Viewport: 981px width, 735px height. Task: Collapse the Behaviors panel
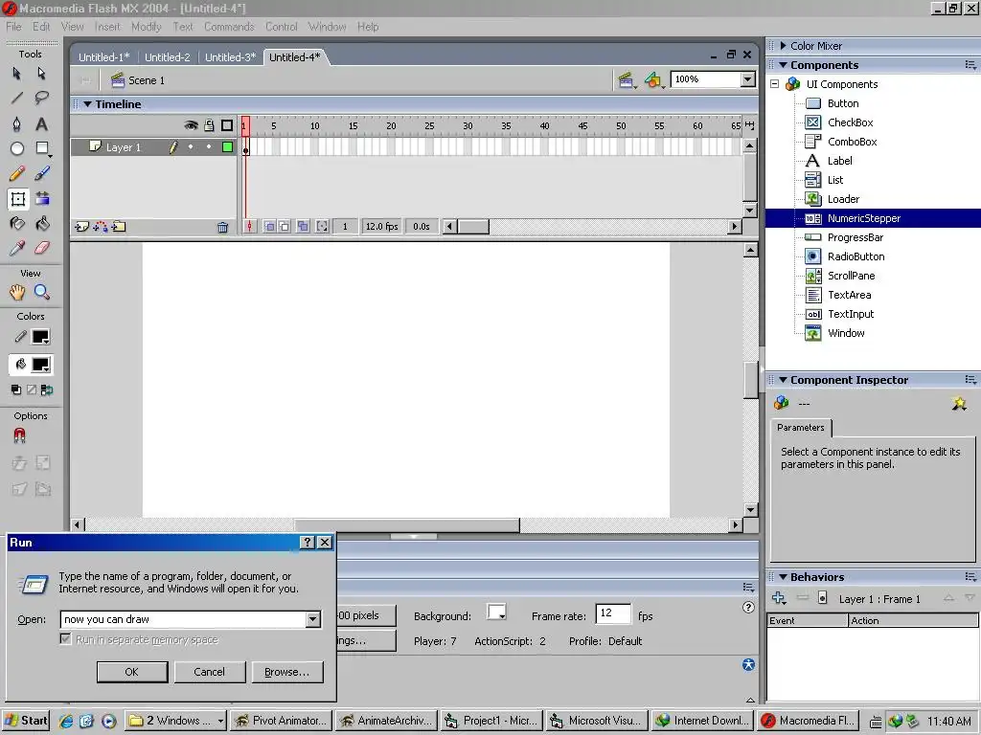coord(783,577)
